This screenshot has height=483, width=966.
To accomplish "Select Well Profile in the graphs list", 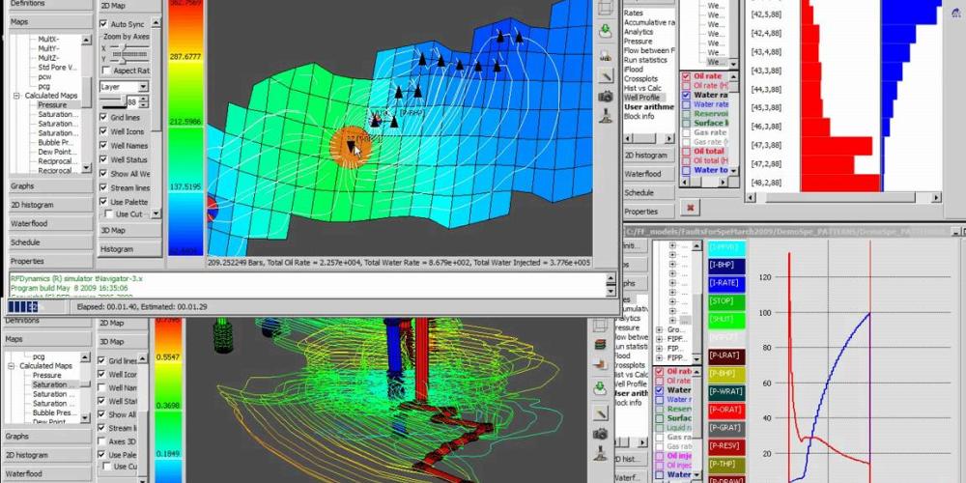I will point(642,98).
